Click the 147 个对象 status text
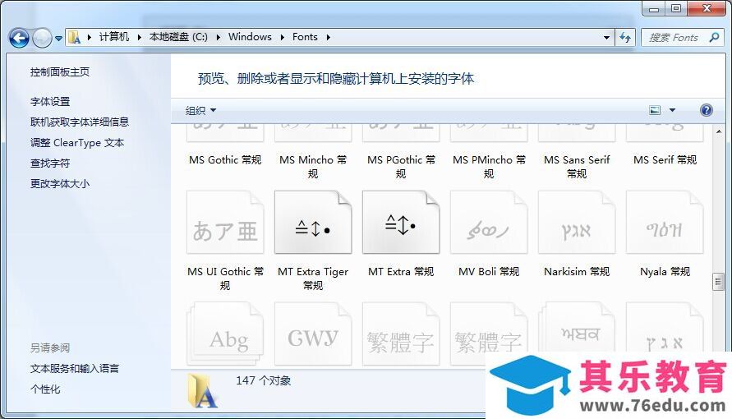The image size is (732, 419). 263,380
